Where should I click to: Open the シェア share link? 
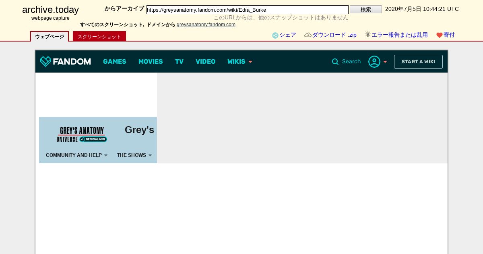tap(288, 35)
